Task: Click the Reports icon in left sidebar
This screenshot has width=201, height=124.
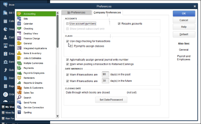Action: click(x=5, y=86)
